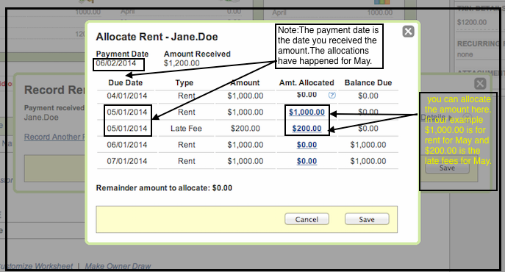This screenshot has width=505, height=272.
Task: Click the Balance Due column header
Action: (368, 83)
